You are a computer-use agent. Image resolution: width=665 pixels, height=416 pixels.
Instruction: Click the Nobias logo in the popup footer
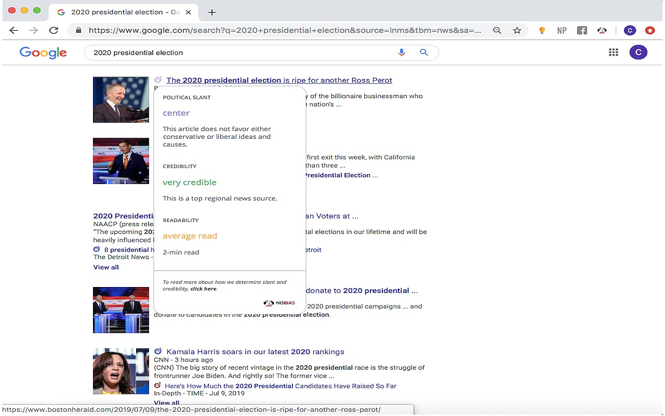(x=280, y=303)
